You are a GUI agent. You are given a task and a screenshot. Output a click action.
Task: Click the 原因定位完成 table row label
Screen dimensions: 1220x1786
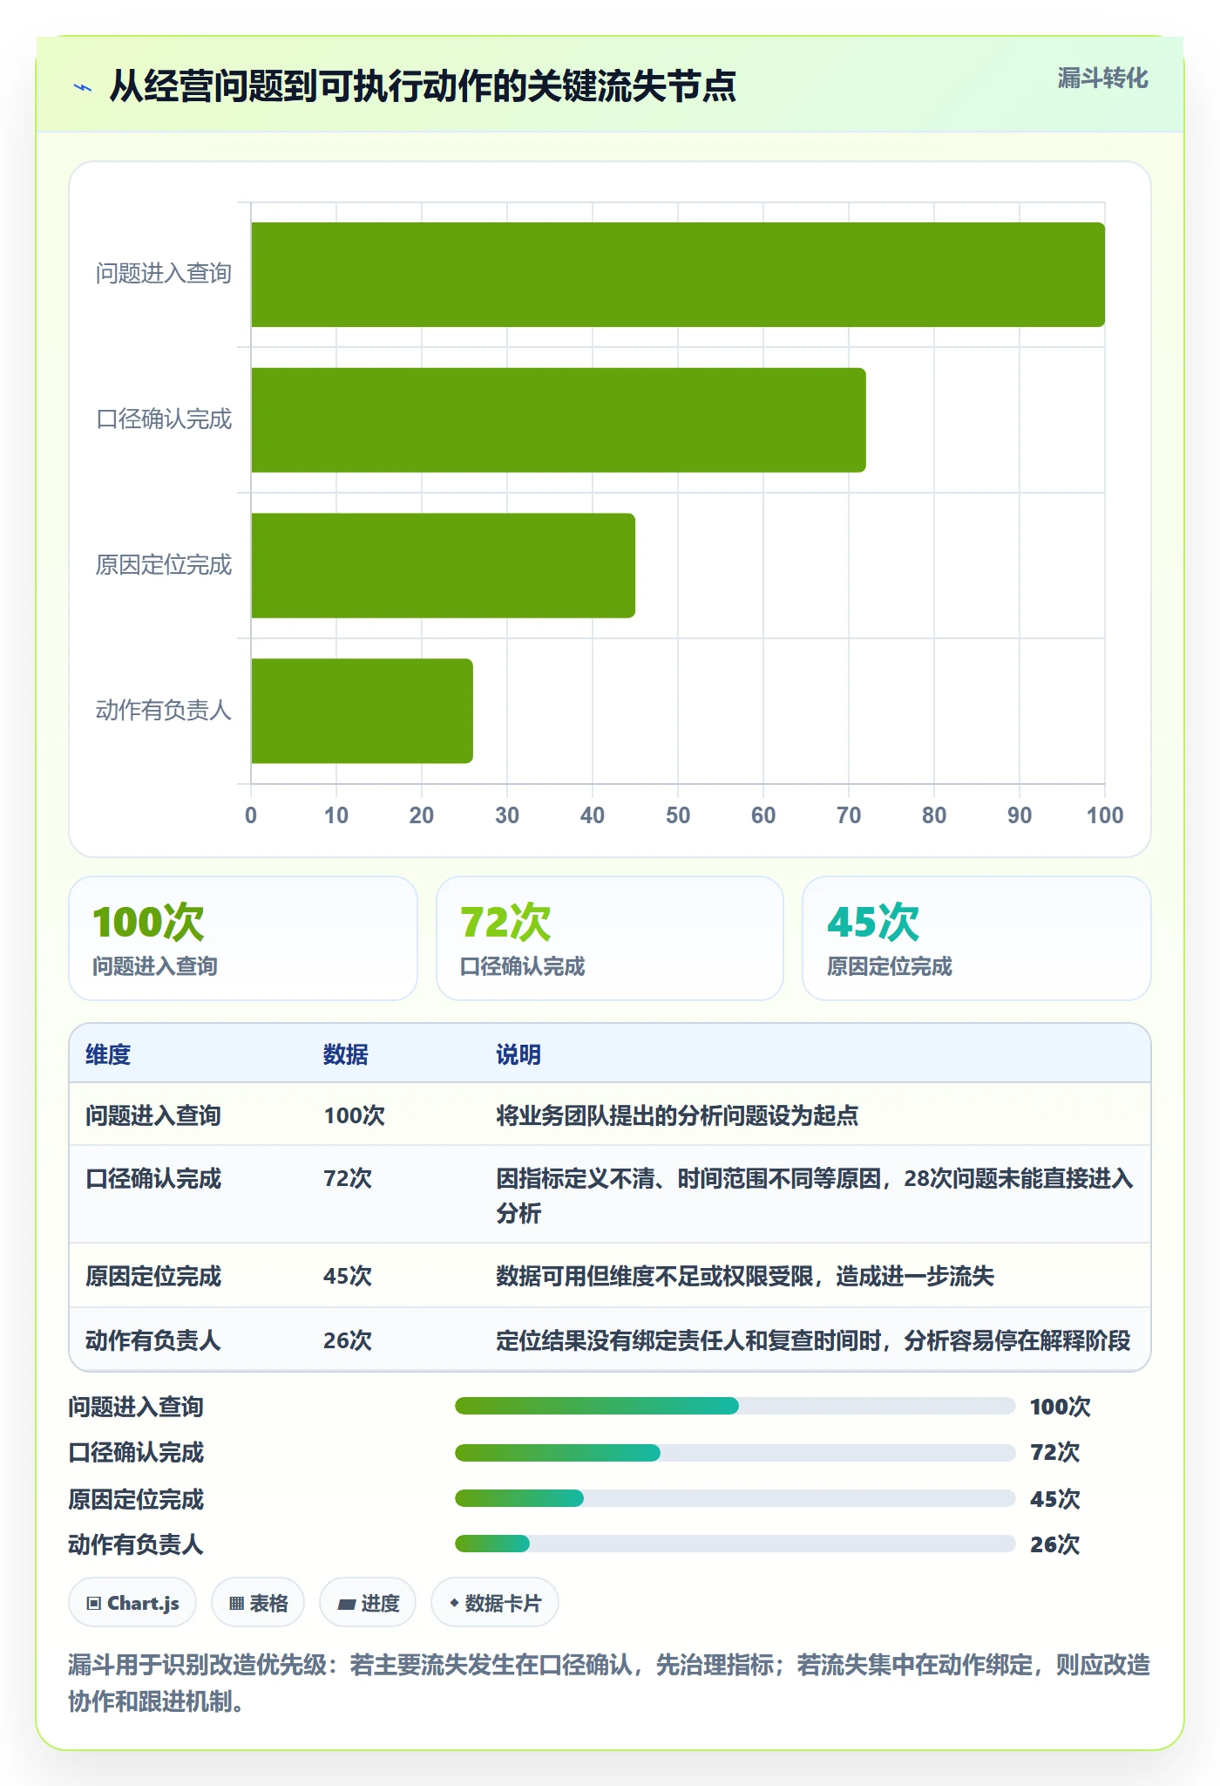[x=153, y=1276]
